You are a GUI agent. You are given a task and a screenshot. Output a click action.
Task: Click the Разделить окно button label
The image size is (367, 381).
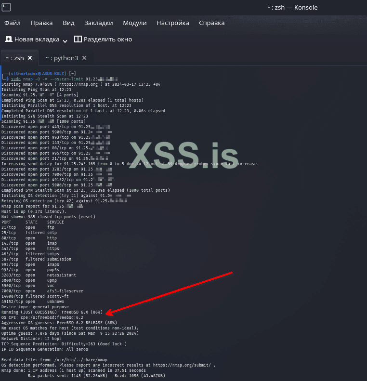pos(108,39)
